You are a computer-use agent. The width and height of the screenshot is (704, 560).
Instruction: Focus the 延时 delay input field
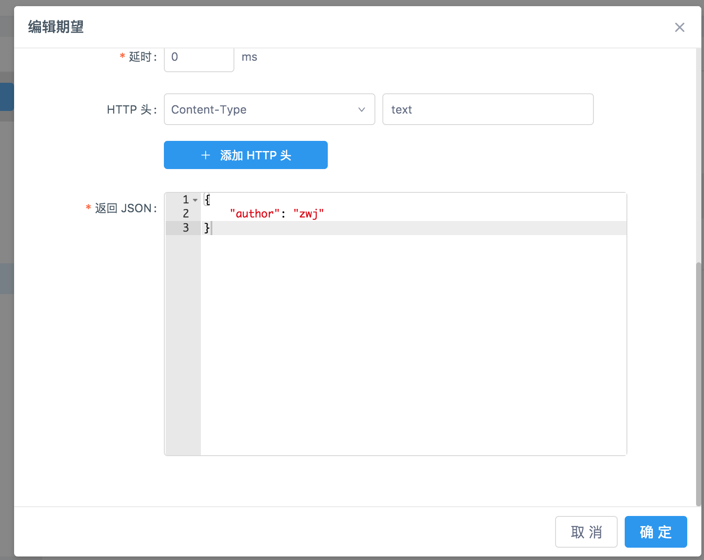(x=199, y=58)
